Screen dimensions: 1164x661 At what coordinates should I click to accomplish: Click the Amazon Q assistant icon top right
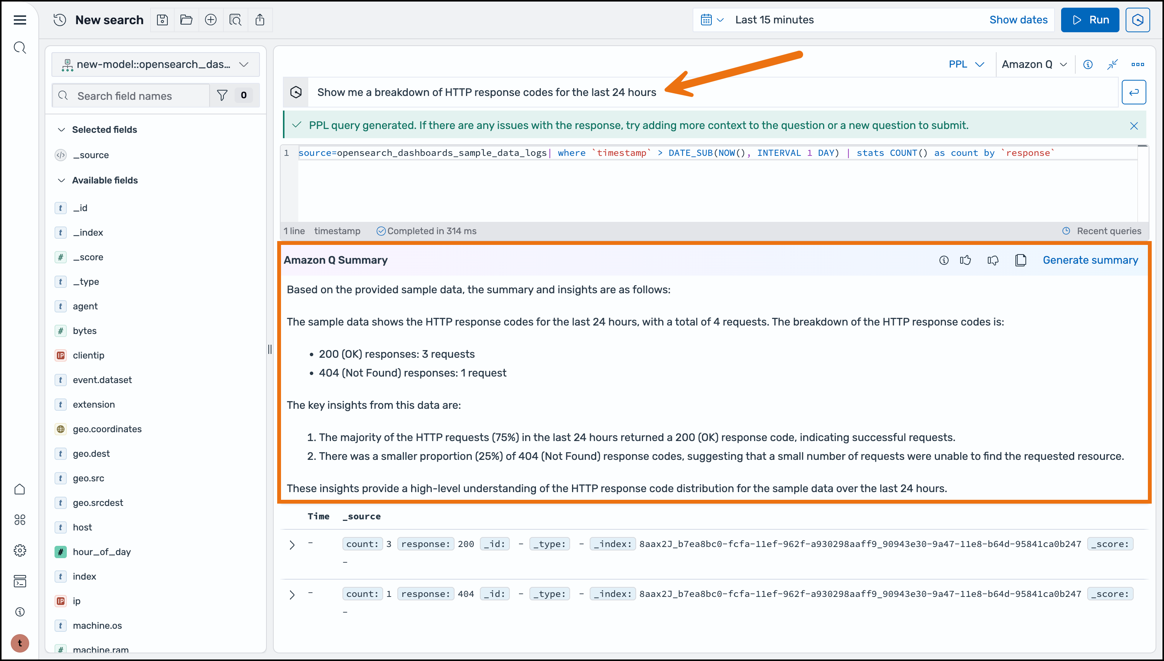1137,20
